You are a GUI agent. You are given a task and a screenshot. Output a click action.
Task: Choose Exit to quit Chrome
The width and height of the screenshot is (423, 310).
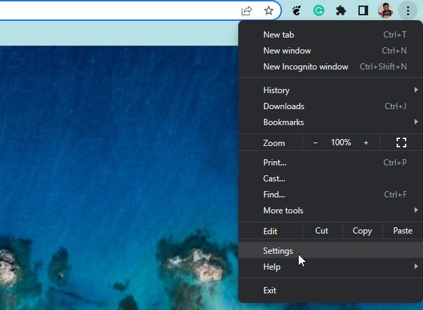[x=331, y=291]
